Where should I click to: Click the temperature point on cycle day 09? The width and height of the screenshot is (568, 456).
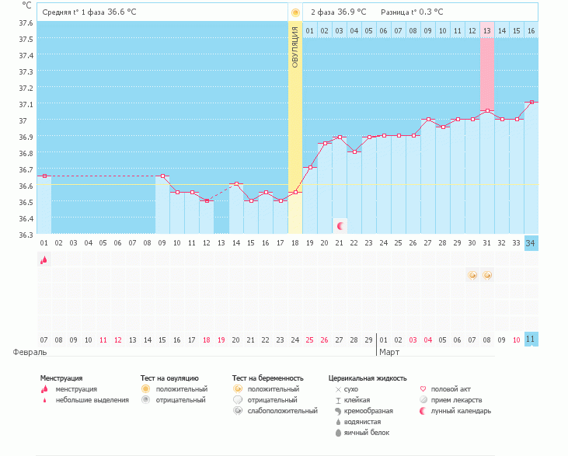162,176
